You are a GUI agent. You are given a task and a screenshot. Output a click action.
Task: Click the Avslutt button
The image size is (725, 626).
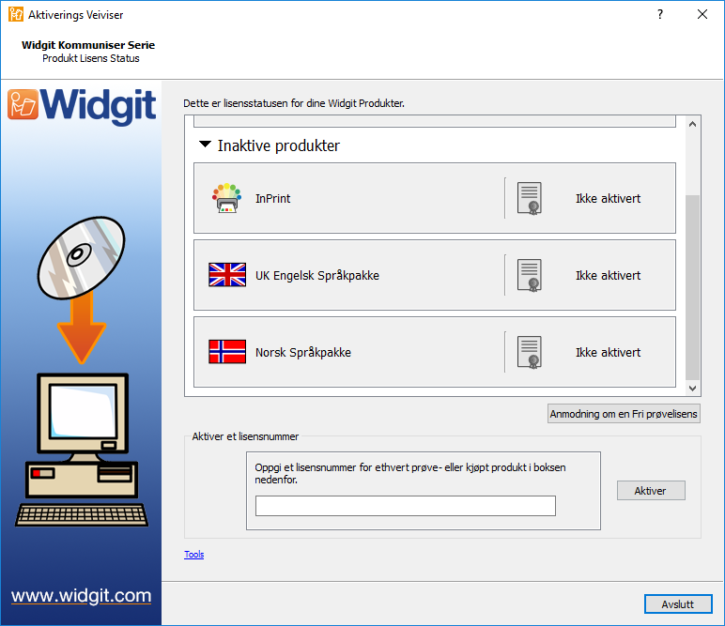[x=678, y=603]
